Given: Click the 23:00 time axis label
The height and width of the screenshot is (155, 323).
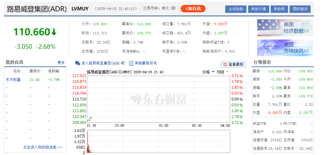Looking at the screenshot, I should (x=119, y=125).
